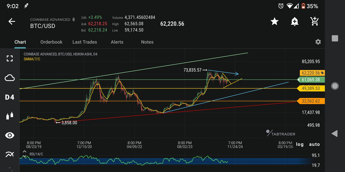Change the D4 timeframe
Screen dimensions: 345x172
[10, 97]
